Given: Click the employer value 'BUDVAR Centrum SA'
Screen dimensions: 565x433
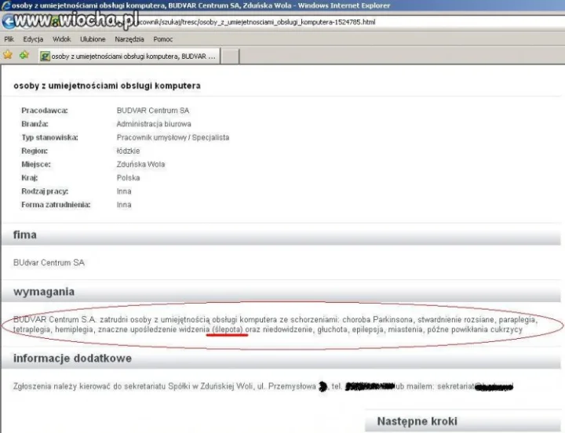Looking at the screenshot, I should 153,111.
